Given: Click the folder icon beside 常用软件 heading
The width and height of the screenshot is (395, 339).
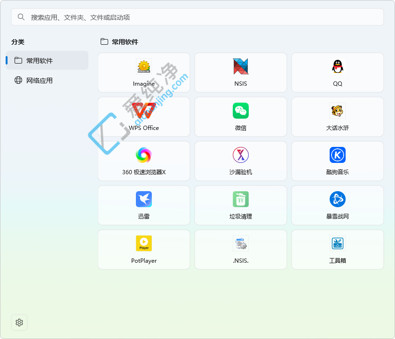Looking at the screenshot, I should pyautogui.click(x=104, y=41).
